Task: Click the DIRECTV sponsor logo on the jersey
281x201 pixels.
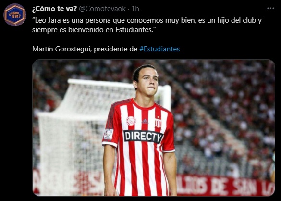Action: pyautogui.click(x=143, y=137)
